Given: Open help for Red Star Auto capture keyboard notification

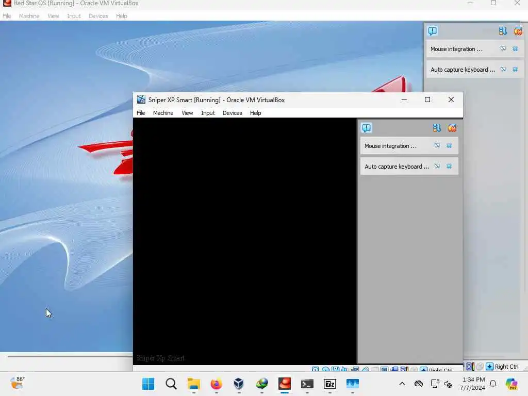Looking at the screenshot, I should (503, 70).
